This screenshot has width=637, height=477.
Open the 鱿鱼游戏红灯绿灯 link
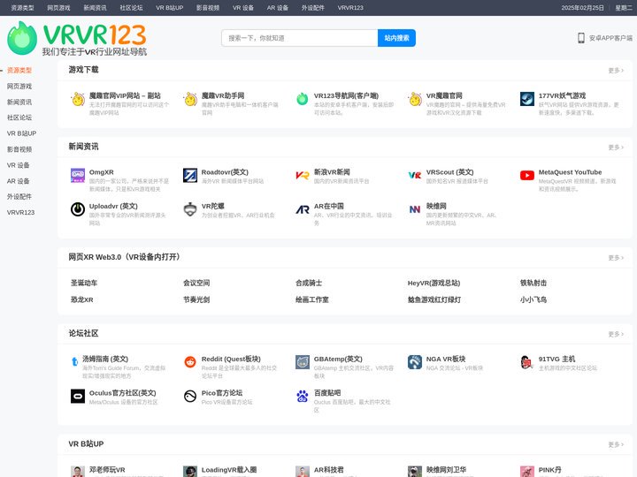coord(434,299)
